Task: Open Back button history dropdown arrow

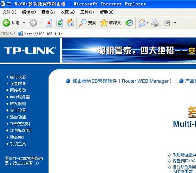Action: (24, 23)
